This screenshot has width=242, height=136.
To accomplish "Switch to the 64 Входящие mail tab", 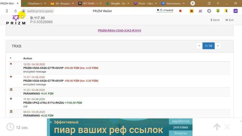I will click(x=62, y=3).
